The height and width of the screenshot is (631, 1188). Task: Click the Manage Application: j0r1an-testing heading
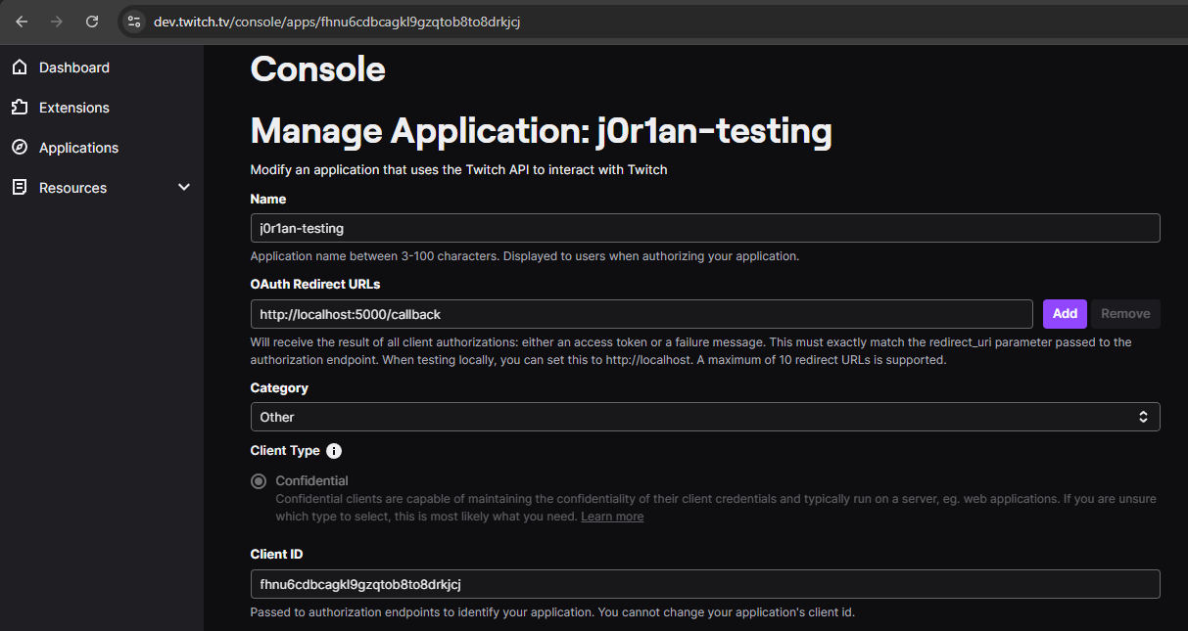click(542, 131)
